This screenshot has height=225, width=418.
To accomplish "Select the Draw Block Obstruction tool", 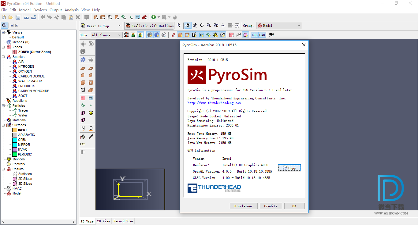I will 83,83.
